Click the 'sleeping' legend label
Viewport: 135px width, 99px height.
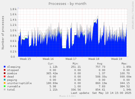14,67
